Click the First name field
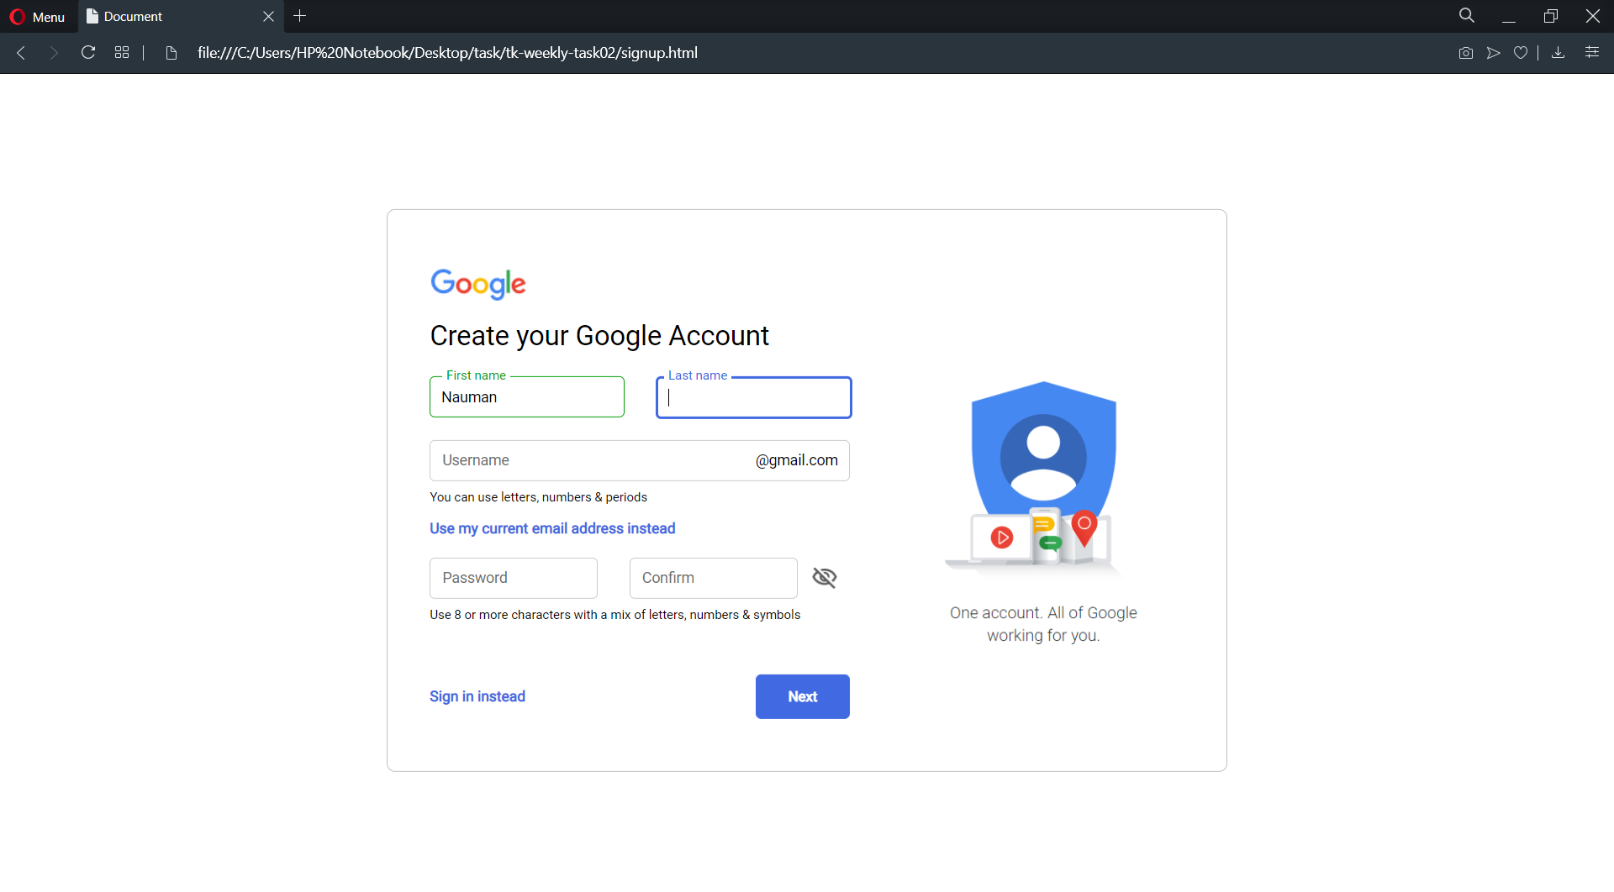 [527, 397]
